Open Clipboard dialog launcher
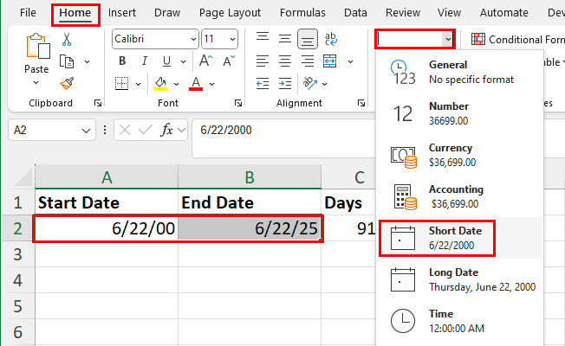Image resolution: width=565 pixels, height=346 pixels. pyautogui.click(x=98, y=103)
